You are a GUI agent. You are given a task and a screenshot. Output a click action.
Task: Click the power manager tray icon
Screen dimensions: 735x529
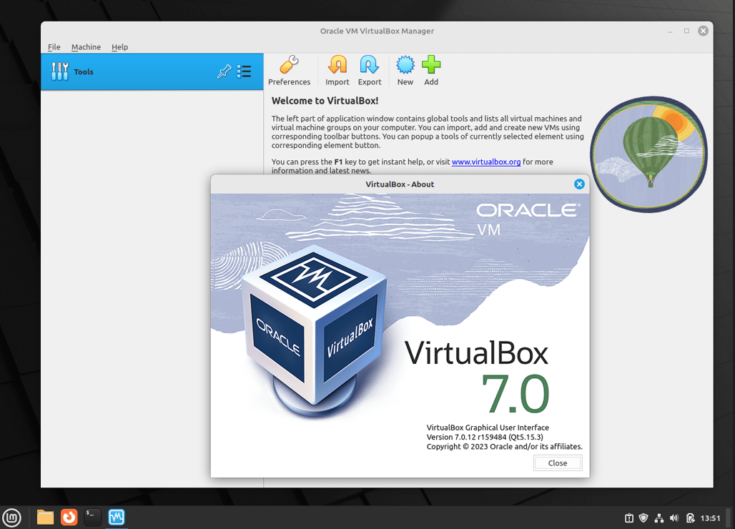coord(690,518)
